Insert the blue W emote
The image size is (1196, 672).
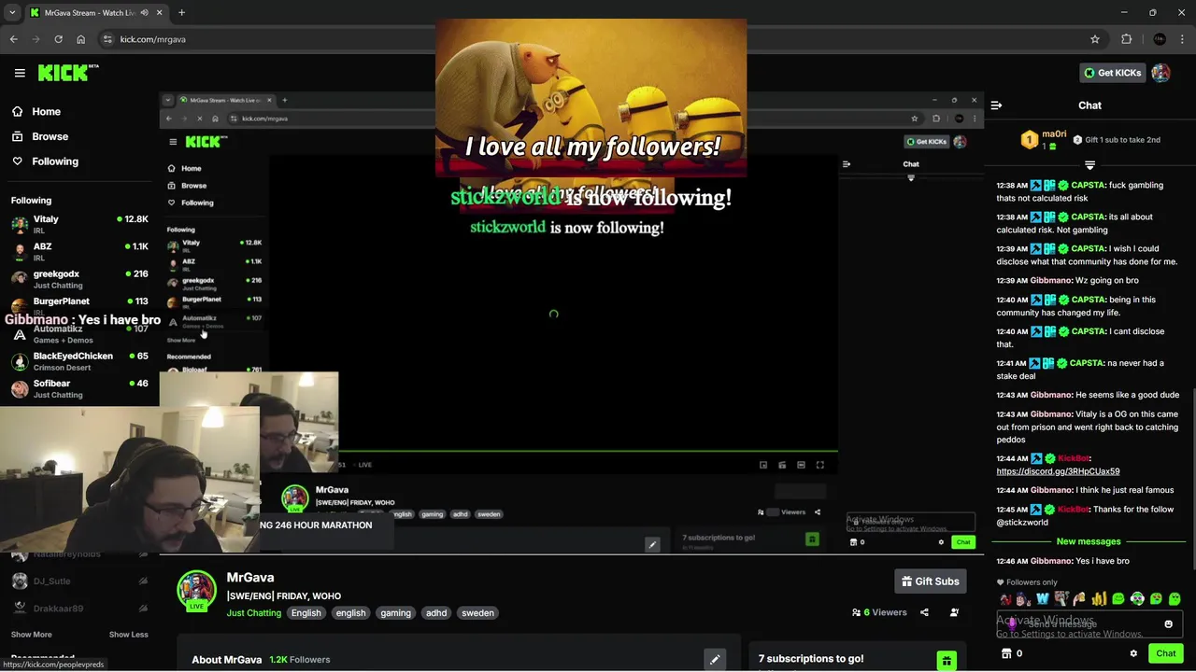pos(1043,599)
